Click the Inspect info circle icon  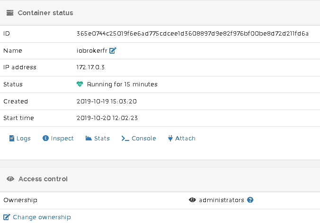[45, 139]
